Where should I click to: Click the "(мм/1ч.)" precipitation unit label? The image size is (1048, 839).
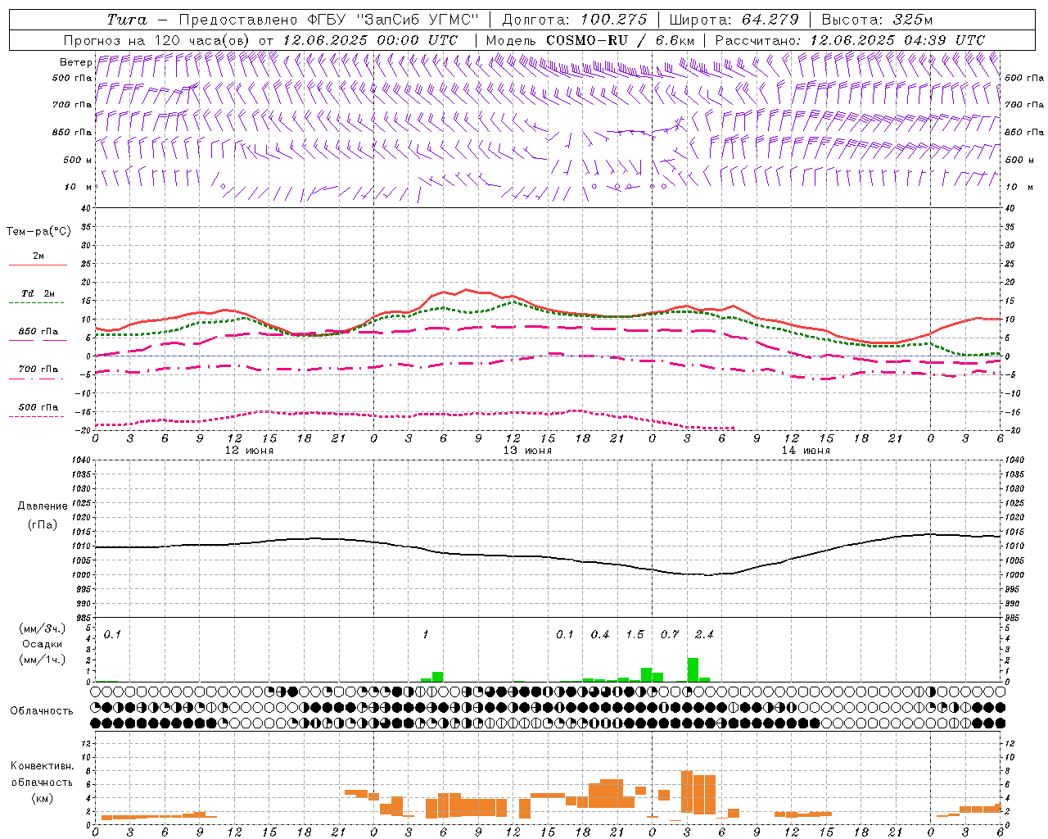point(42,660)
